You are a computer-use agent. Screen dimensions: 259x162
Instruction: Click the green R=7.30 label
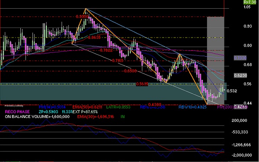(x=250, y=2)
